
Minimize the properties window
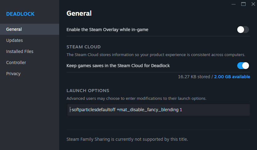point(234,4)
